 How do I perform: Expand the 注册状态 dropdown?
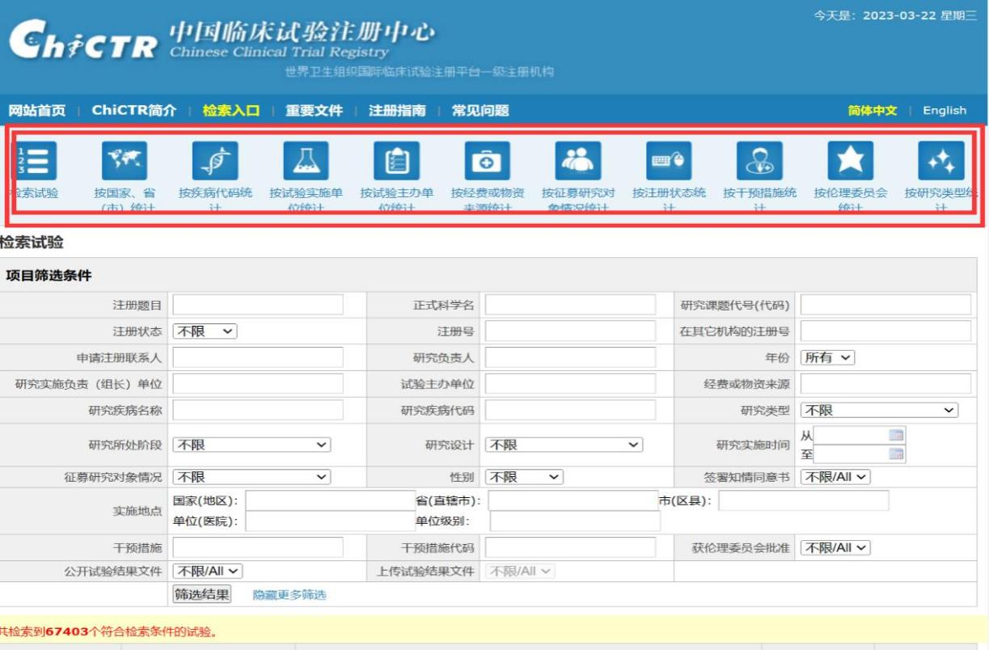coord(205,331)
